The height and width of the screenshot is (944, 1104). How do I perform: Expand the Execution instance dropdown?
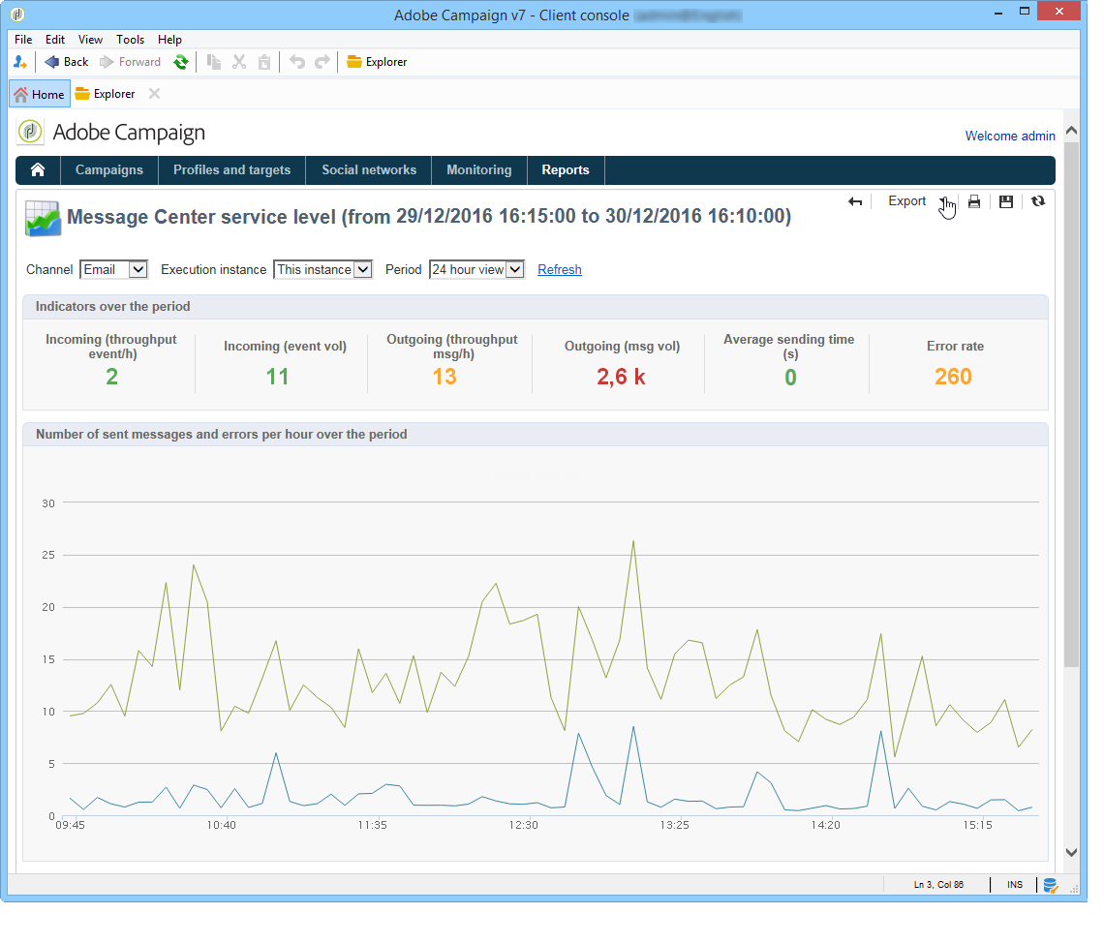pyautogui.click(x=323, y=270)
